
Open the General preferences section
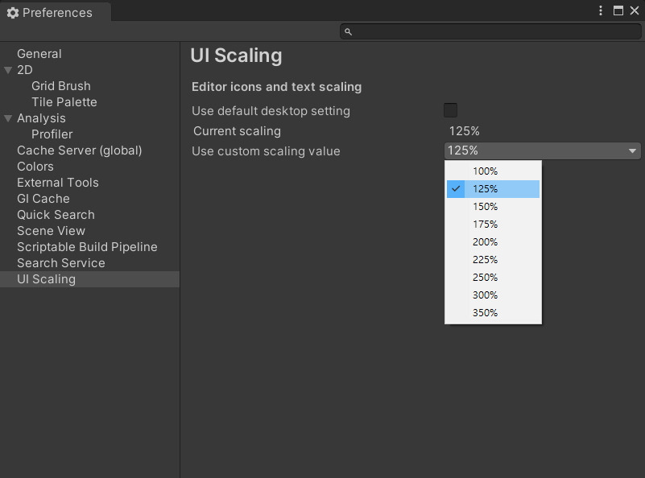[39, 54]
